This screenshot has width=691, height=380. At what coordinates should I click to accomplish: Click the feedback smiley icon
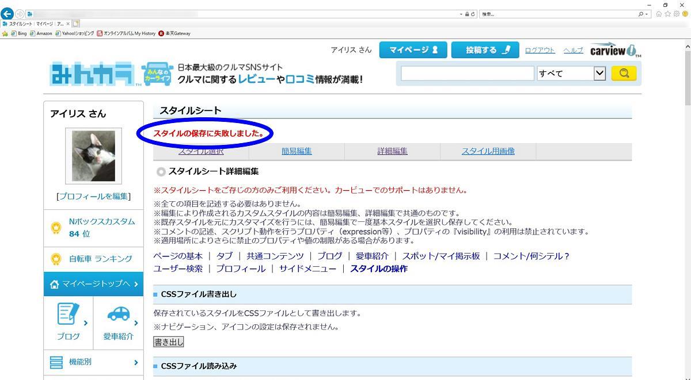[685, 14]
